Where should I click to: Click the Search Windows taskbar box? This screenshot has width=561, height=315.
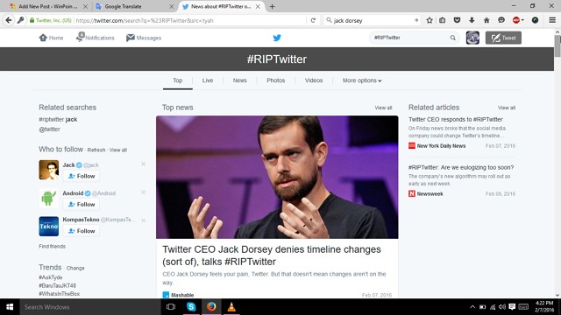[x=91, y=307]
